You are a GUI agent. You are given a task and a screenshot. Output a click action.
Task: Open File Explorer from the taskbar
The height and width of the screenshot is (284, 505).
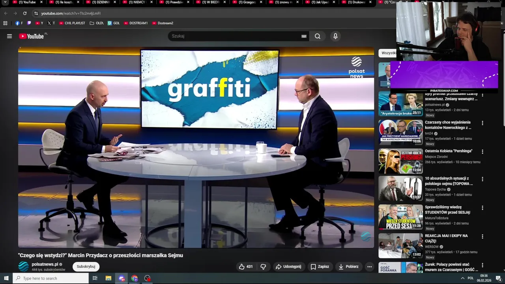pos(108,278)
